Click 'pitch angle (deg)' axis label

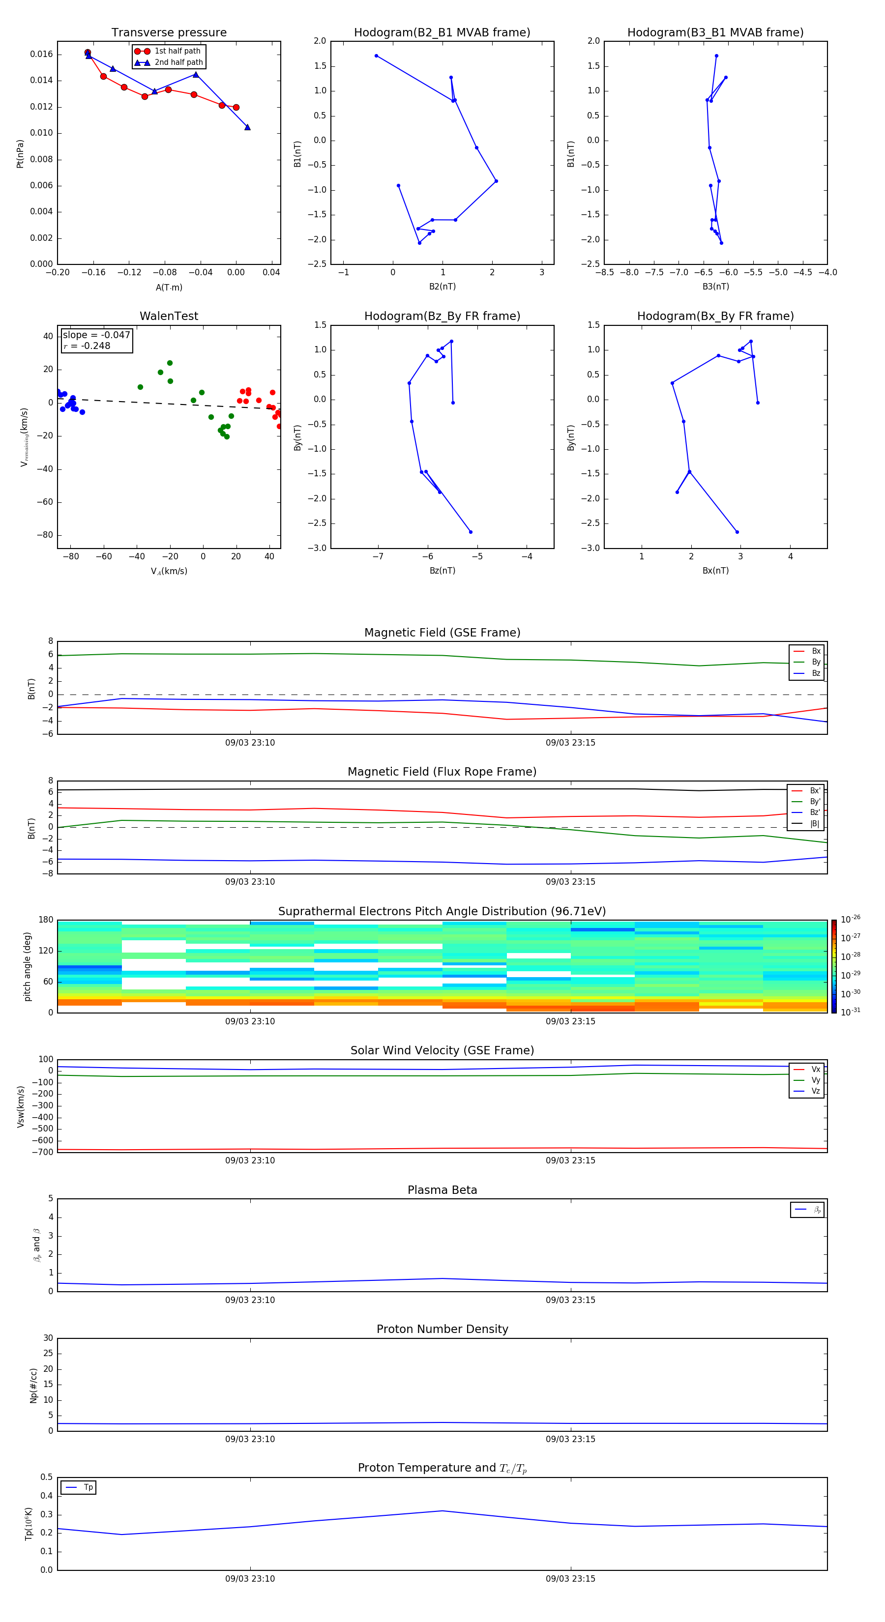pos(27,966)
